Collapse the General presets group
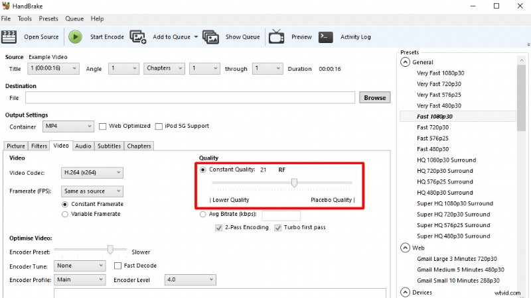Screen dimensions: 531x298 (x=405, y=62)
